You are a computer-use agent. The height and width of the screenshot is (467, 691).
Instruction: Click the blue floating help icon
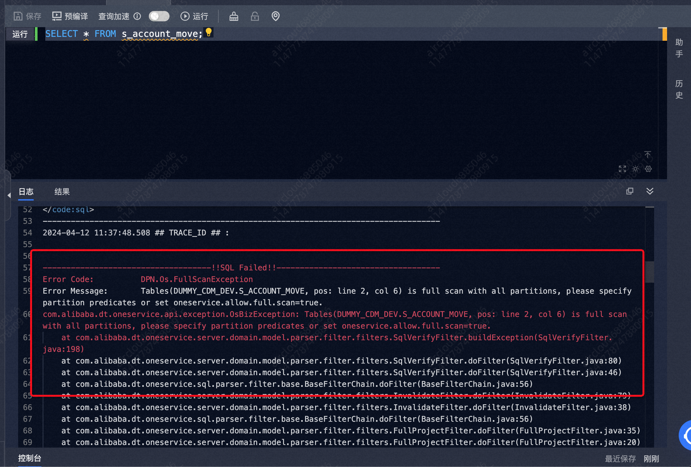685,435
